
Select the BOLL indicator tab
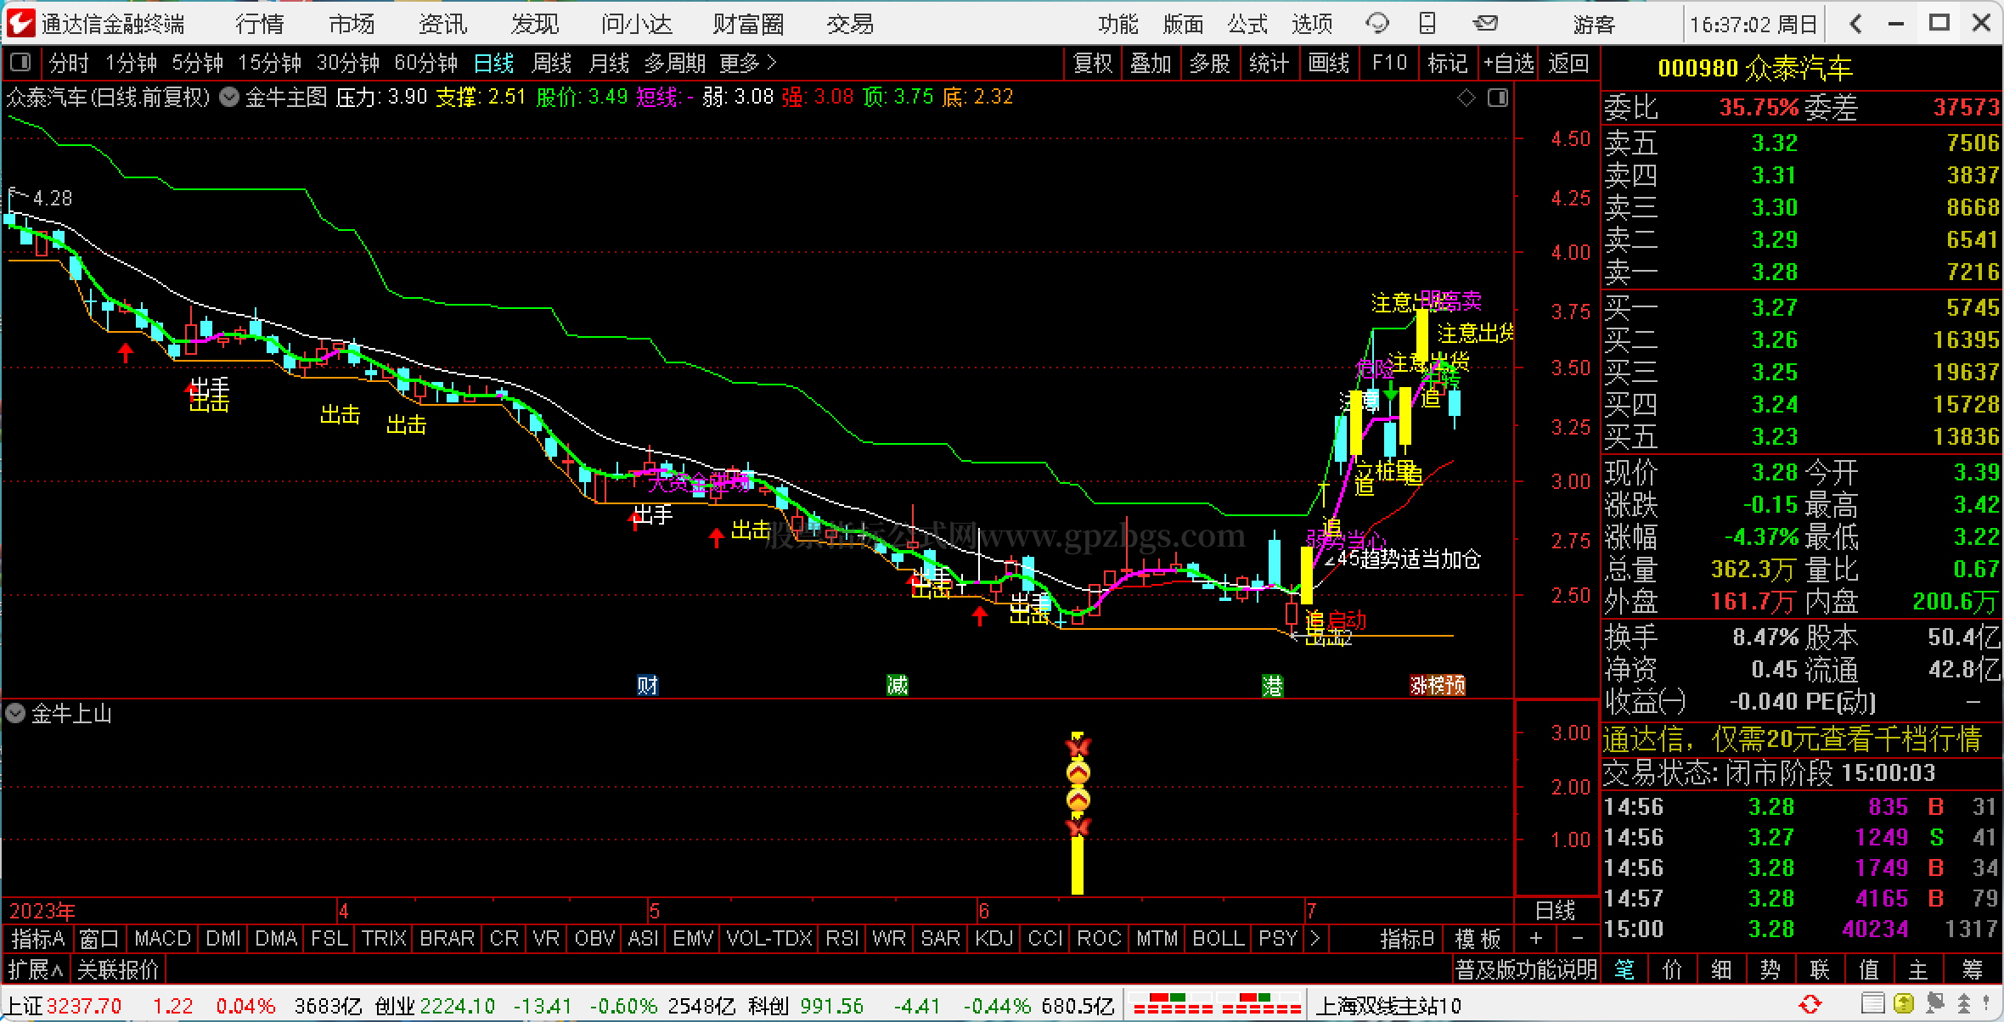point(1219,939)
